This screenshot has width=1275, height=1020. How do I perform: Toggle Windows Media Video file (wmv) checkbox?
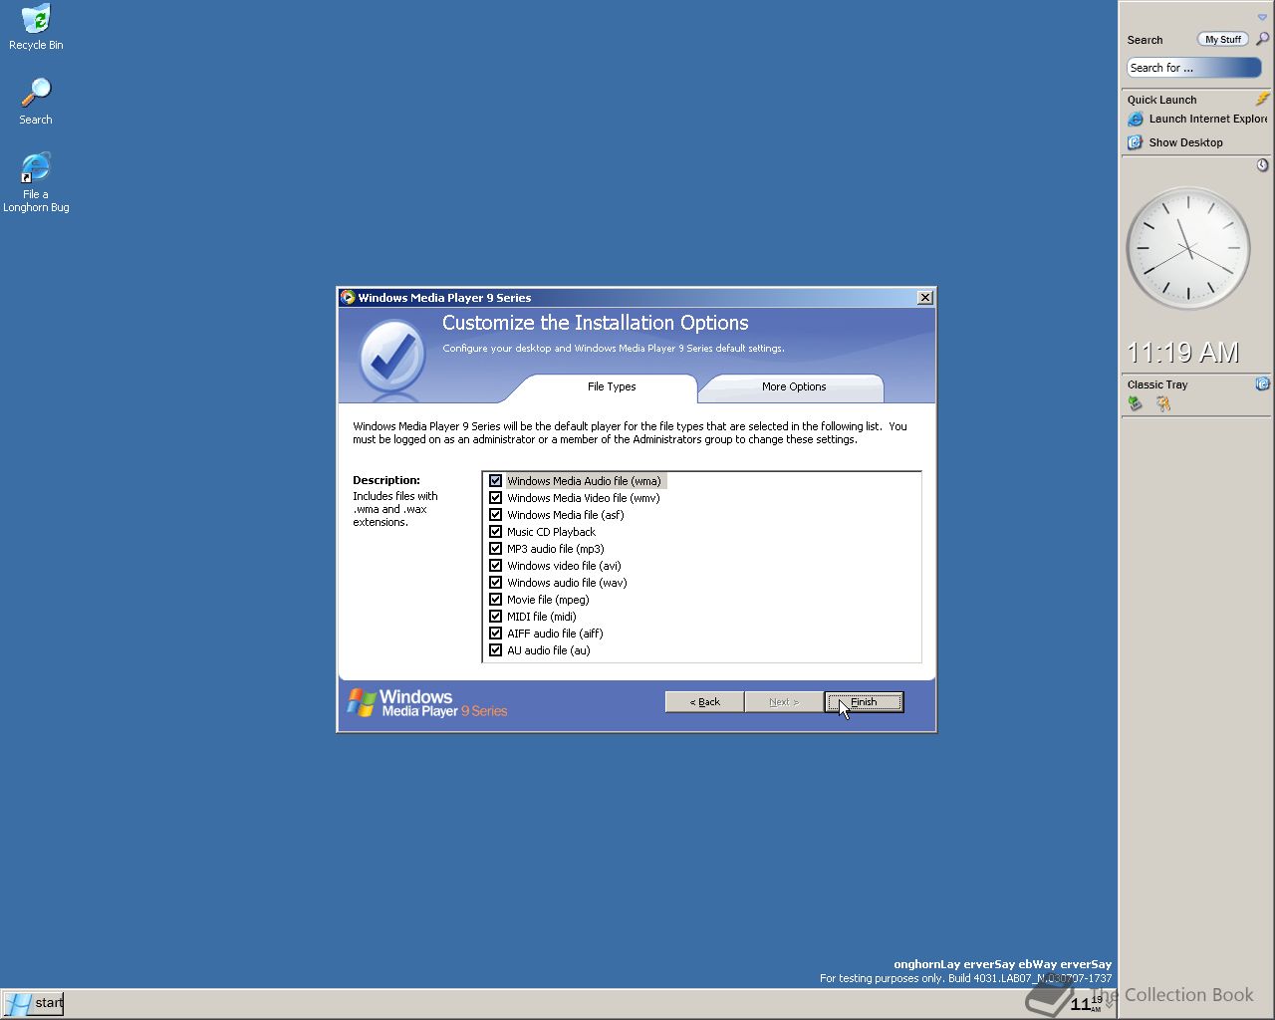pyautogui.click(x=495, y=498)
